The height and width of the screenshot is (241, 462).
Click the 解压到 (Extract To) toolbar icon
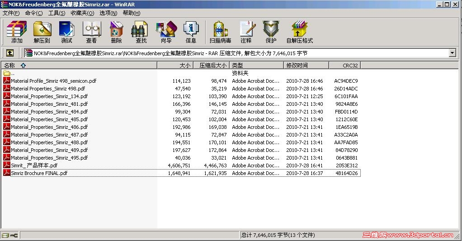click(x=42, y=32)
